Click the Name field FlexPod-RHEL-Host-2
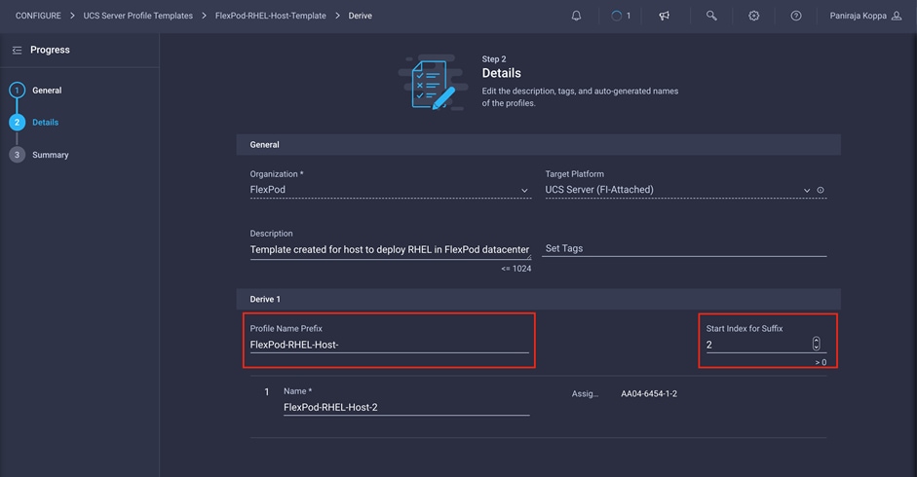Image resolution: width=917 pixels, height=477 pixels. click(x=406, y=408)
